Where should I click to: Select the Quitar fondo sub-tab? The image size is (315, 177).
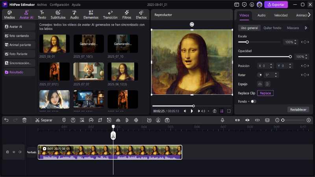coord(272,28)
